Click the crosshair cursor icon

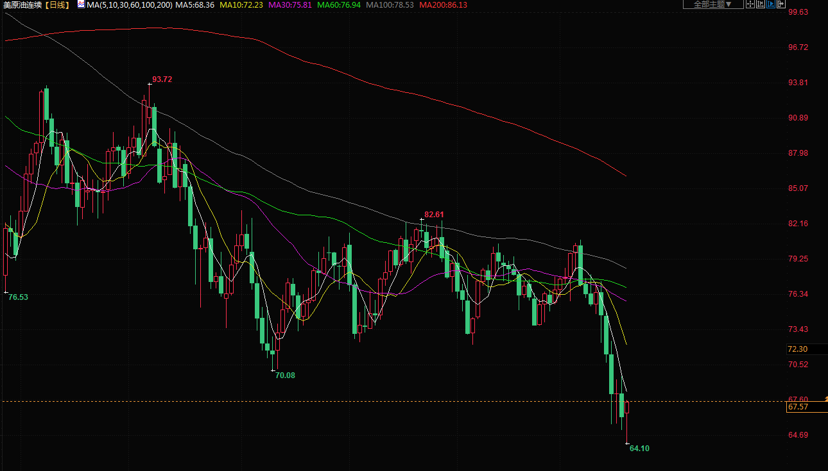pos(750,4)
